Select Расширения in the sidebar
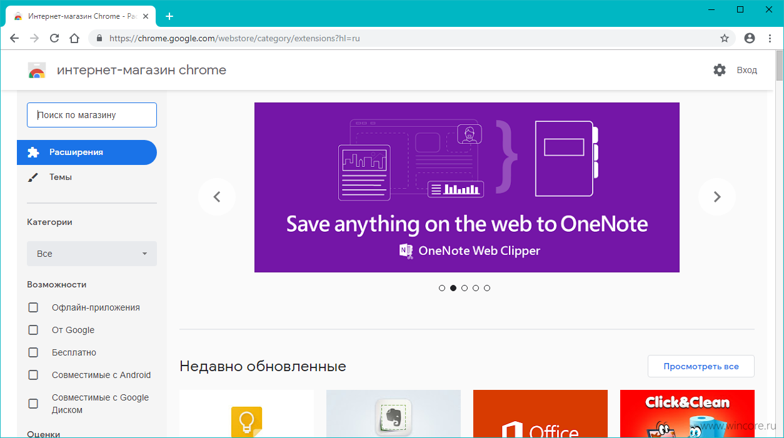784x438 pixels. coord(87,152)
